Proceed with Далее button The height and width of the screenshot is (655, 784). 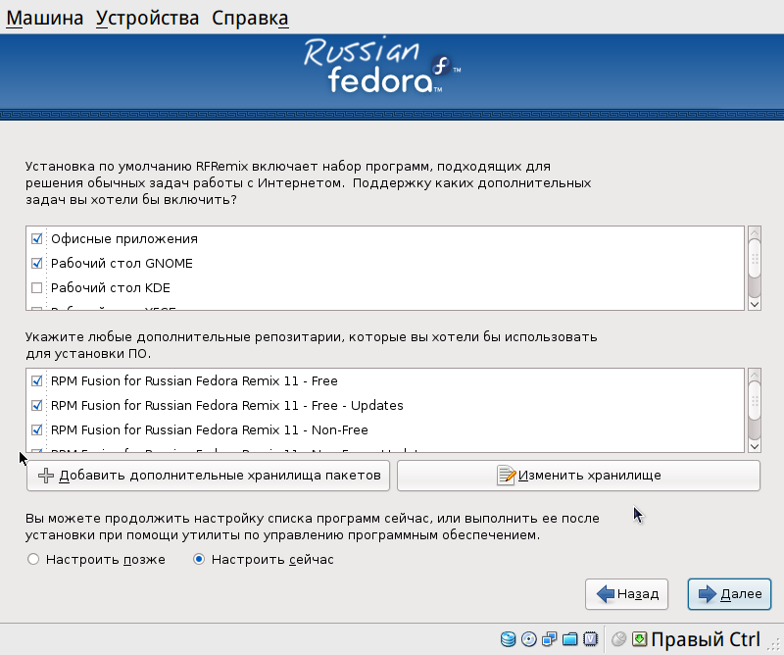coord(729,594)
